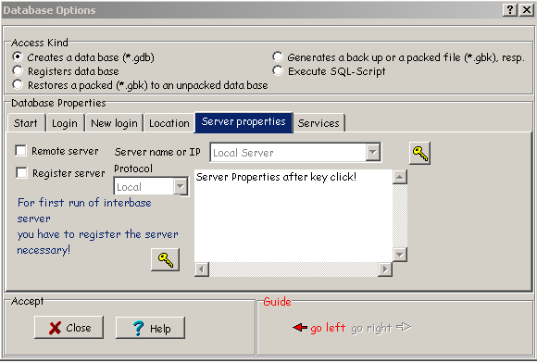
Task: Close the Database Options window
Action: (527, 10)
